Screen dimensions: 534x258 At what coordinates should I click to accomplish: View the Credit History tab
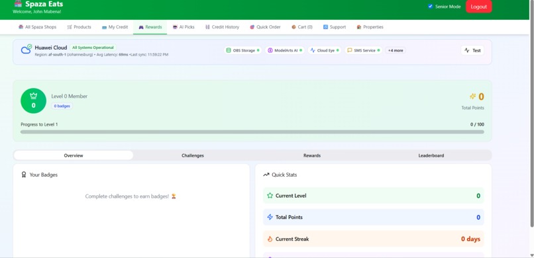click(222, 27)
